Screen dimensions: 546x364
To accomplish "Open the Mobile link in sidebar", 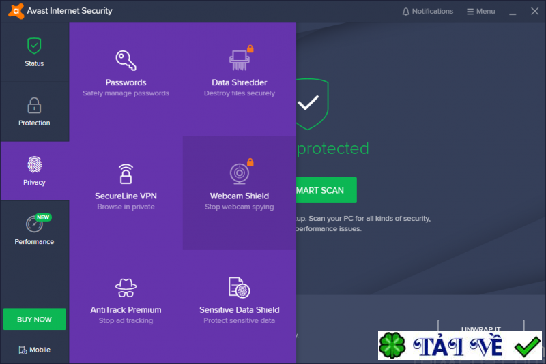I will [x=35, y=350].
